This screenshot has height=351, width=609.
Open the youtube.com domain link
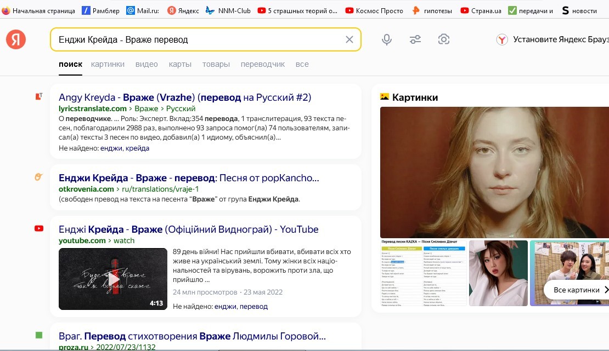pyautogui.click(x=82, y=240)
